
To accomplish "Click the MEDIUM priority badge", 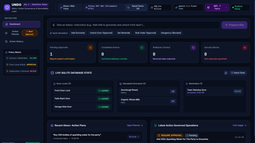I will (238, 91).
